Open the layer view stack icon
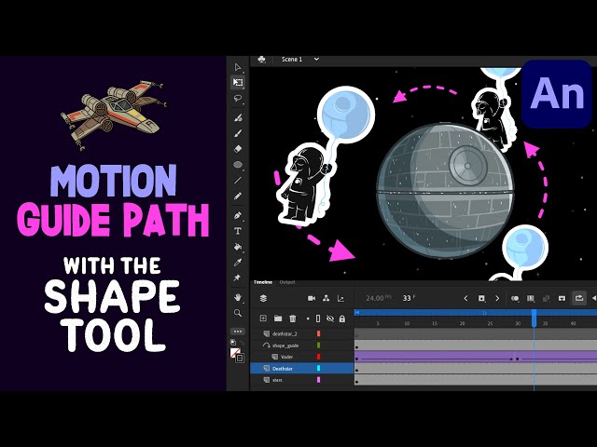 click(x=263, y=298)
